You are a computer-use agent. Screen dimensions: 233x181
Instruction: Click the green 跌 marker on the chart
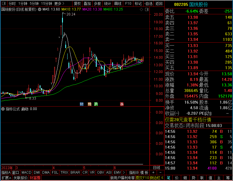pos(96,104)
